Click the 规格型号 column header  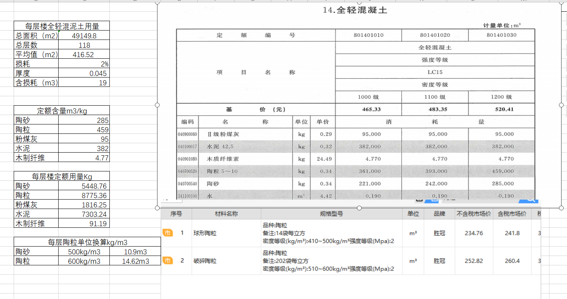(x=332, y=214)
